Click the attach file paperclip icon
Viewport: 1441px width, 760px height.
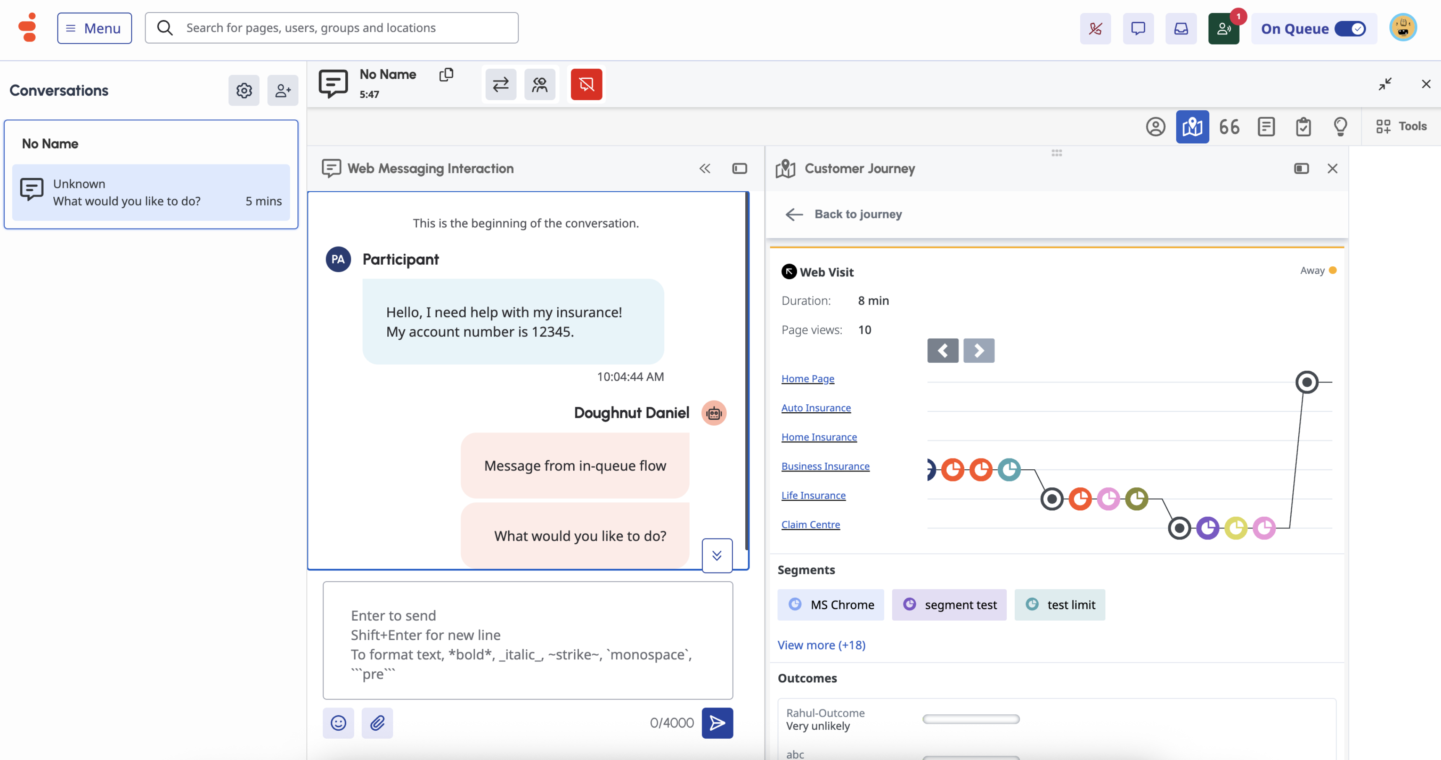[x=377, y=723]
